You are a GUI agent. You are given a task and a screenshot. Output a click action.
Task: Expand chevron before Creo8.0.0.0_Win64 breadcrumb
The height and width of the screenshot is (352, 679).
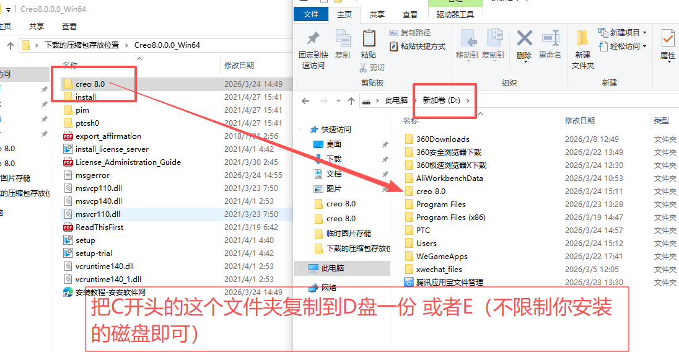tap(126, 45)
